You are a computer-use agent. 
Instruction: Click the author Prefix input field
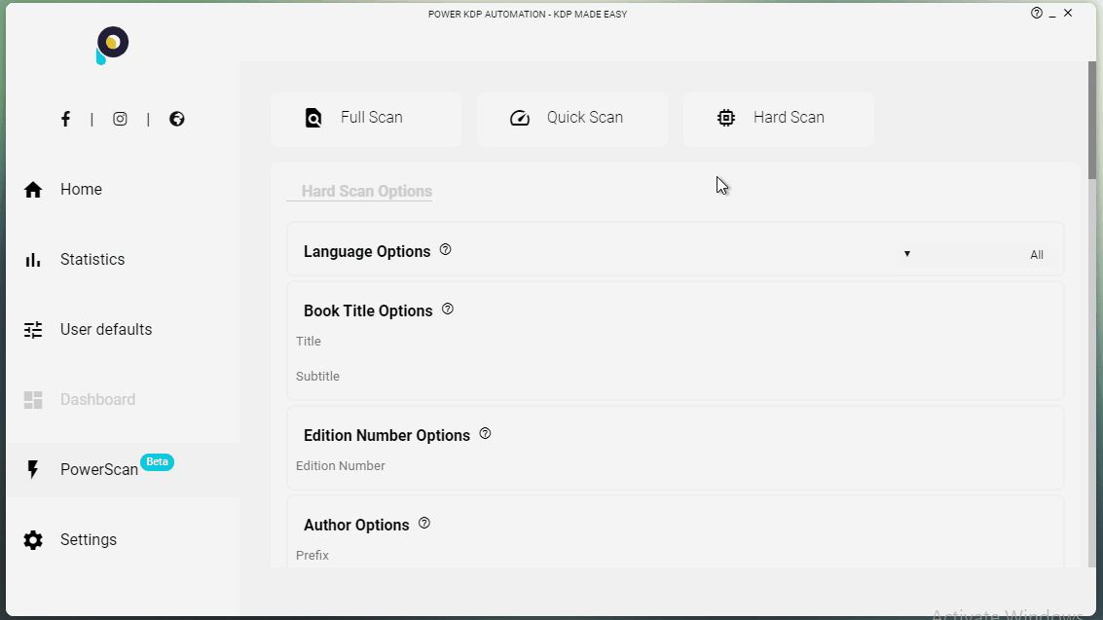[676, 556]
